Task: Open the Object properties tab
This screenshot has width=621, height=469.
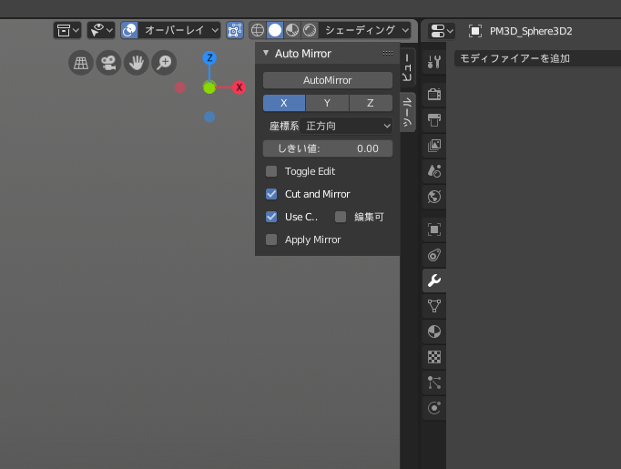Action: pos(434,229)
